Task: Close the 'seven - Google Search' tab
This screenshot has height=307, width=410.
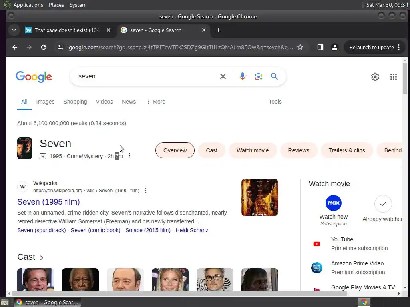Action: coord(204,30)
